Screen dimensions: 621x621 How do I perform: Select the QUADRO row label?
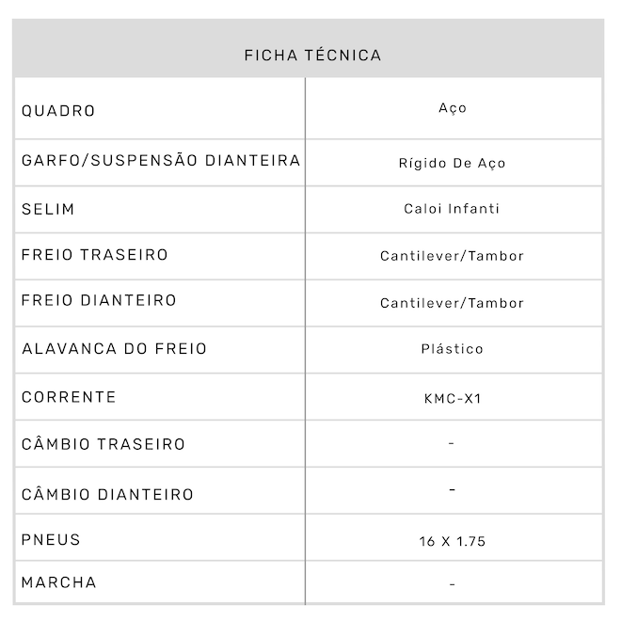(58, 111)
